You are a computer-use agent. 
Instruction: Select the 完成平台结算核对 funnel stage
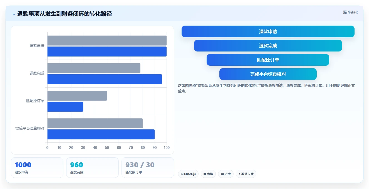[x=268, y=74]
